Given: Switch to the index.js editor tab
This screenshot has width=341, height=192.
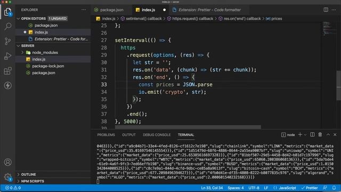Looking at the screenshot, I should pos(150,10).
